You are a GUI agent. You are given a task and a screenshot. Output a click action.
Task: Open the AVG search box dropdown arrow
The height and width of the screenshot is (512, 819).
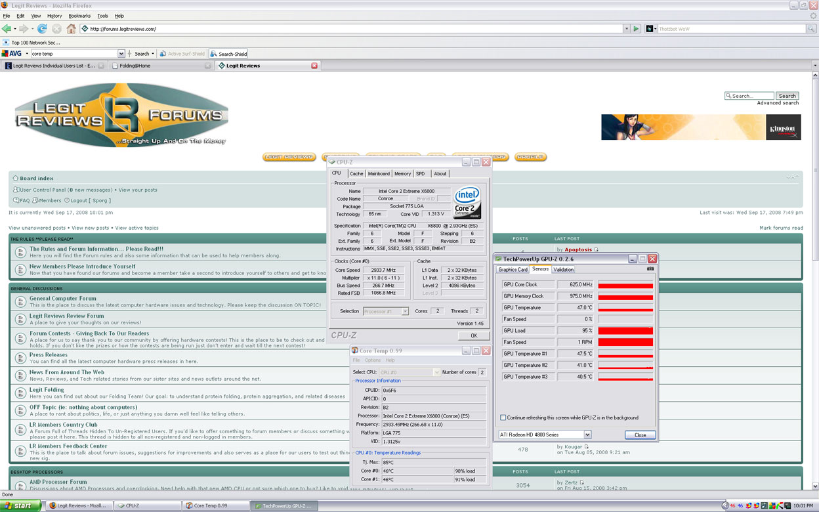[x=121, y=54]
